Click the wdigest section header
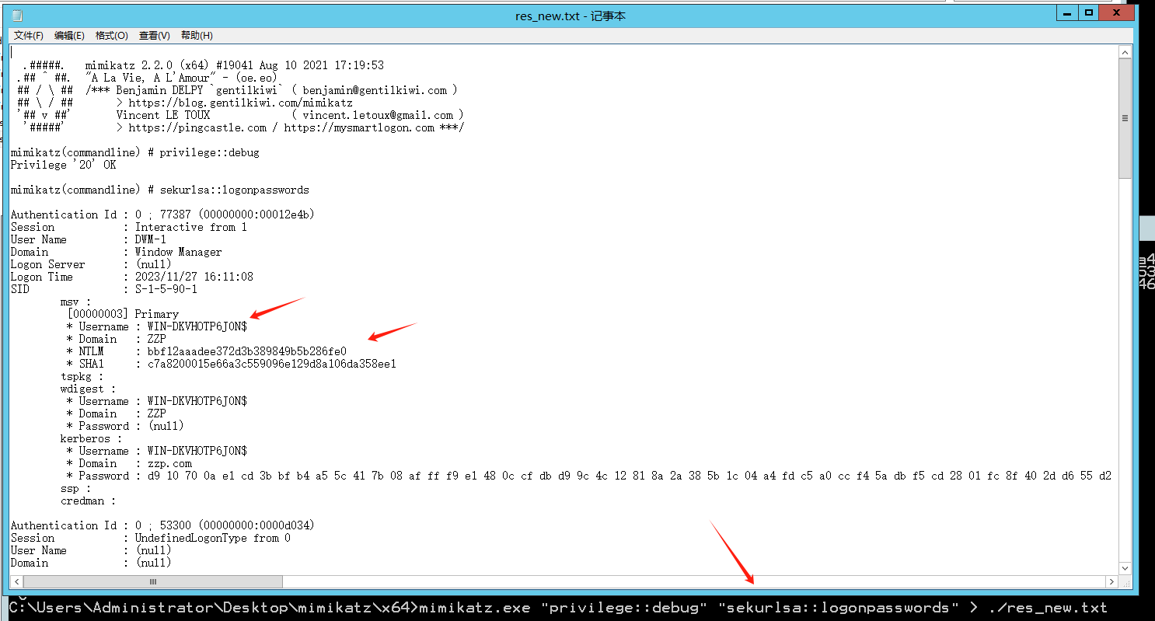Image resolution: width=1155 pixels, height=621 pixels. [88, 389]
